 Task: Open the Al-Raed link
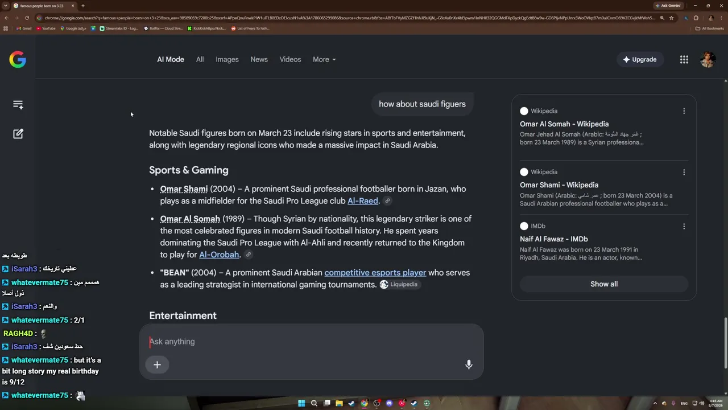pos(363,201)
